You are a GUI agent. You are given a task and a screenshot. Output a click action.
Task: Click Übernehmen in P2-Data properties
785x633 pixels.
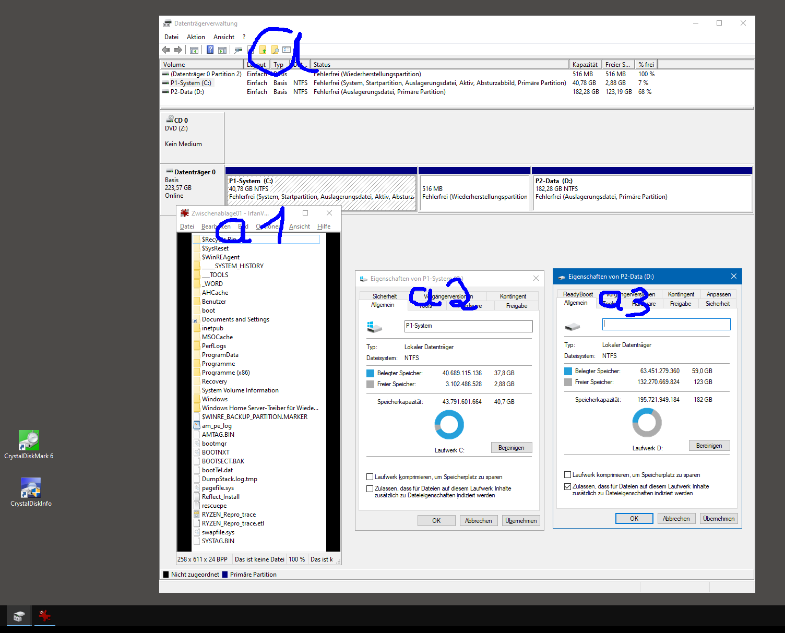[719, 519]
